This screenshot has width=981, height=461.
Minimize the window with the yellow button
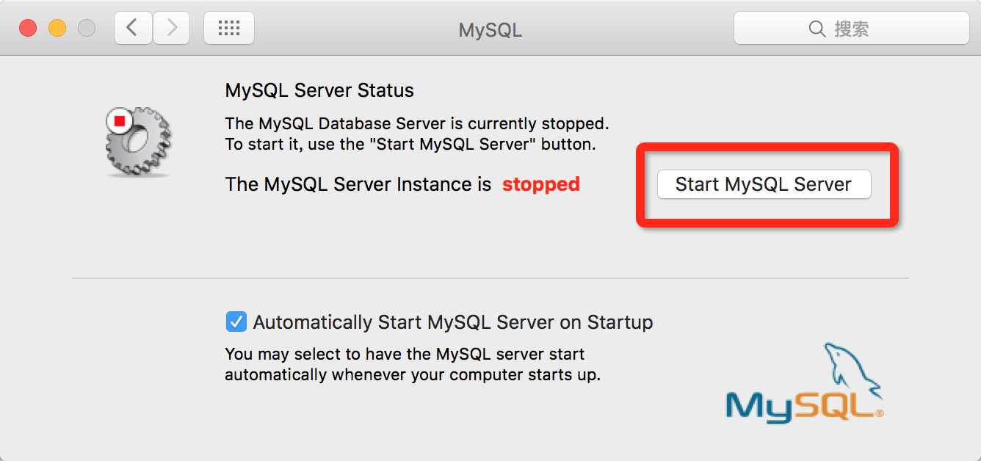57,29
